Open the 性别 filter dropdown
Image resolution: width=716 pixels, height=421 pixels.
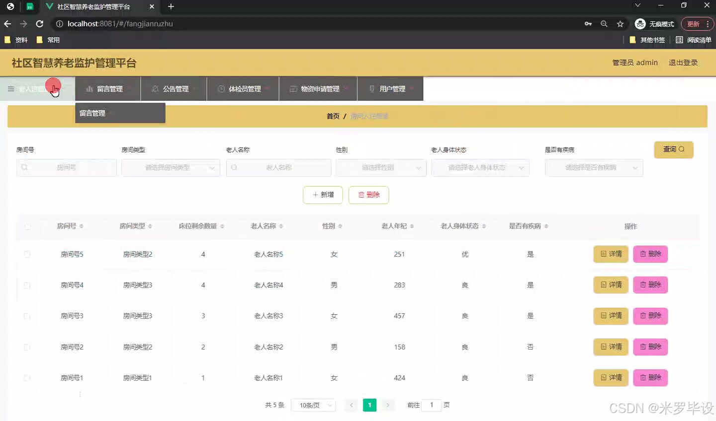pyautogui.click(x=381, y=168)
